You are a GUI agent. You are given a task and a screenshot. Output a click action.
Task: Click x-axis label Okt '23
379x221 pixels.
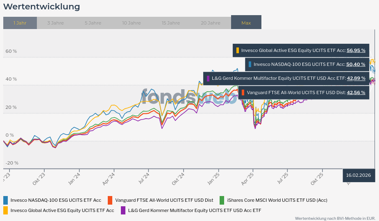39,179
